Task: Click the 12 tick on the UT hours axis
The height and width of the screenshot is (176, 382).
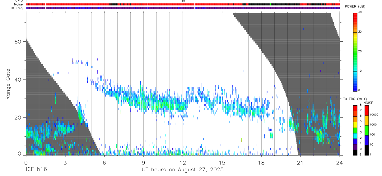Action: click(183, 163)
